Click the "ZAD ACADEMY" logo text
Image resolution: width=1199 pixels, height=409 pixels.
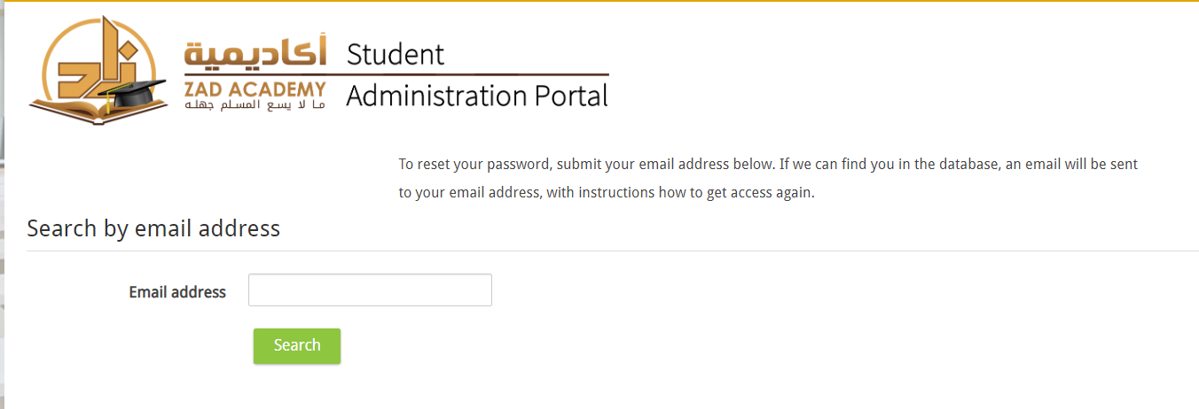point(255,90)
